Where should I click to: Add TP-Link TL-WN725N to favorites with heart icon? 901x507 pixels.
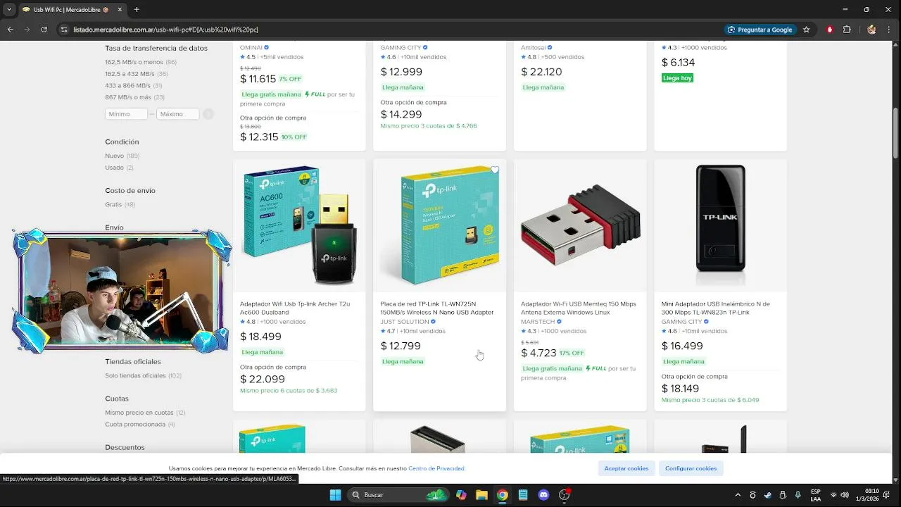(495, 170)
